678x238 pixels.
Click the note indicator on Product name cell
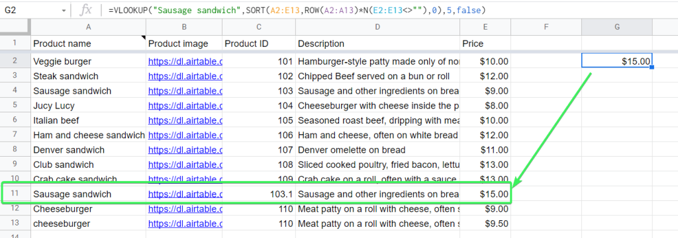144,38
